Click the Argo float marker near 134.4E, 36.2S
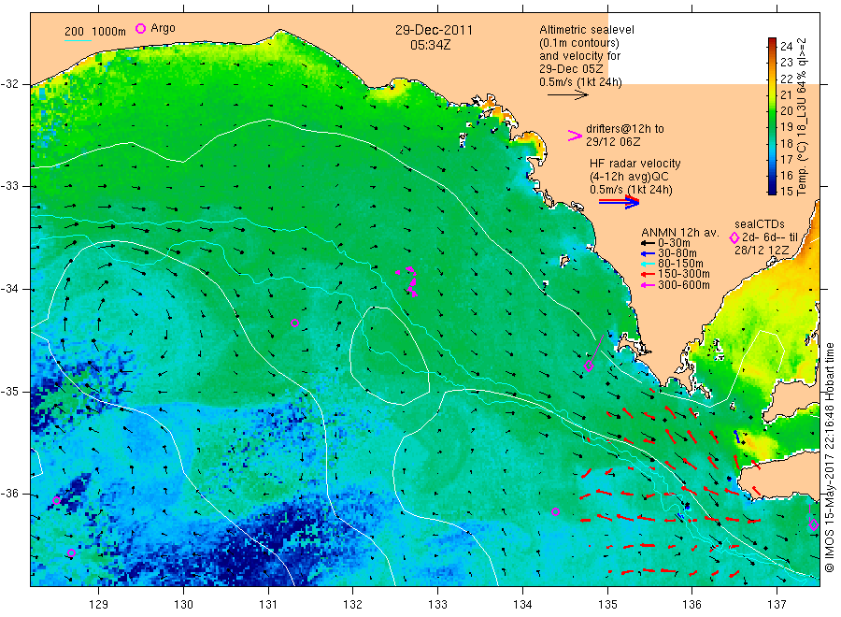Screen dimensions: 841x617 tap(555, 512)
